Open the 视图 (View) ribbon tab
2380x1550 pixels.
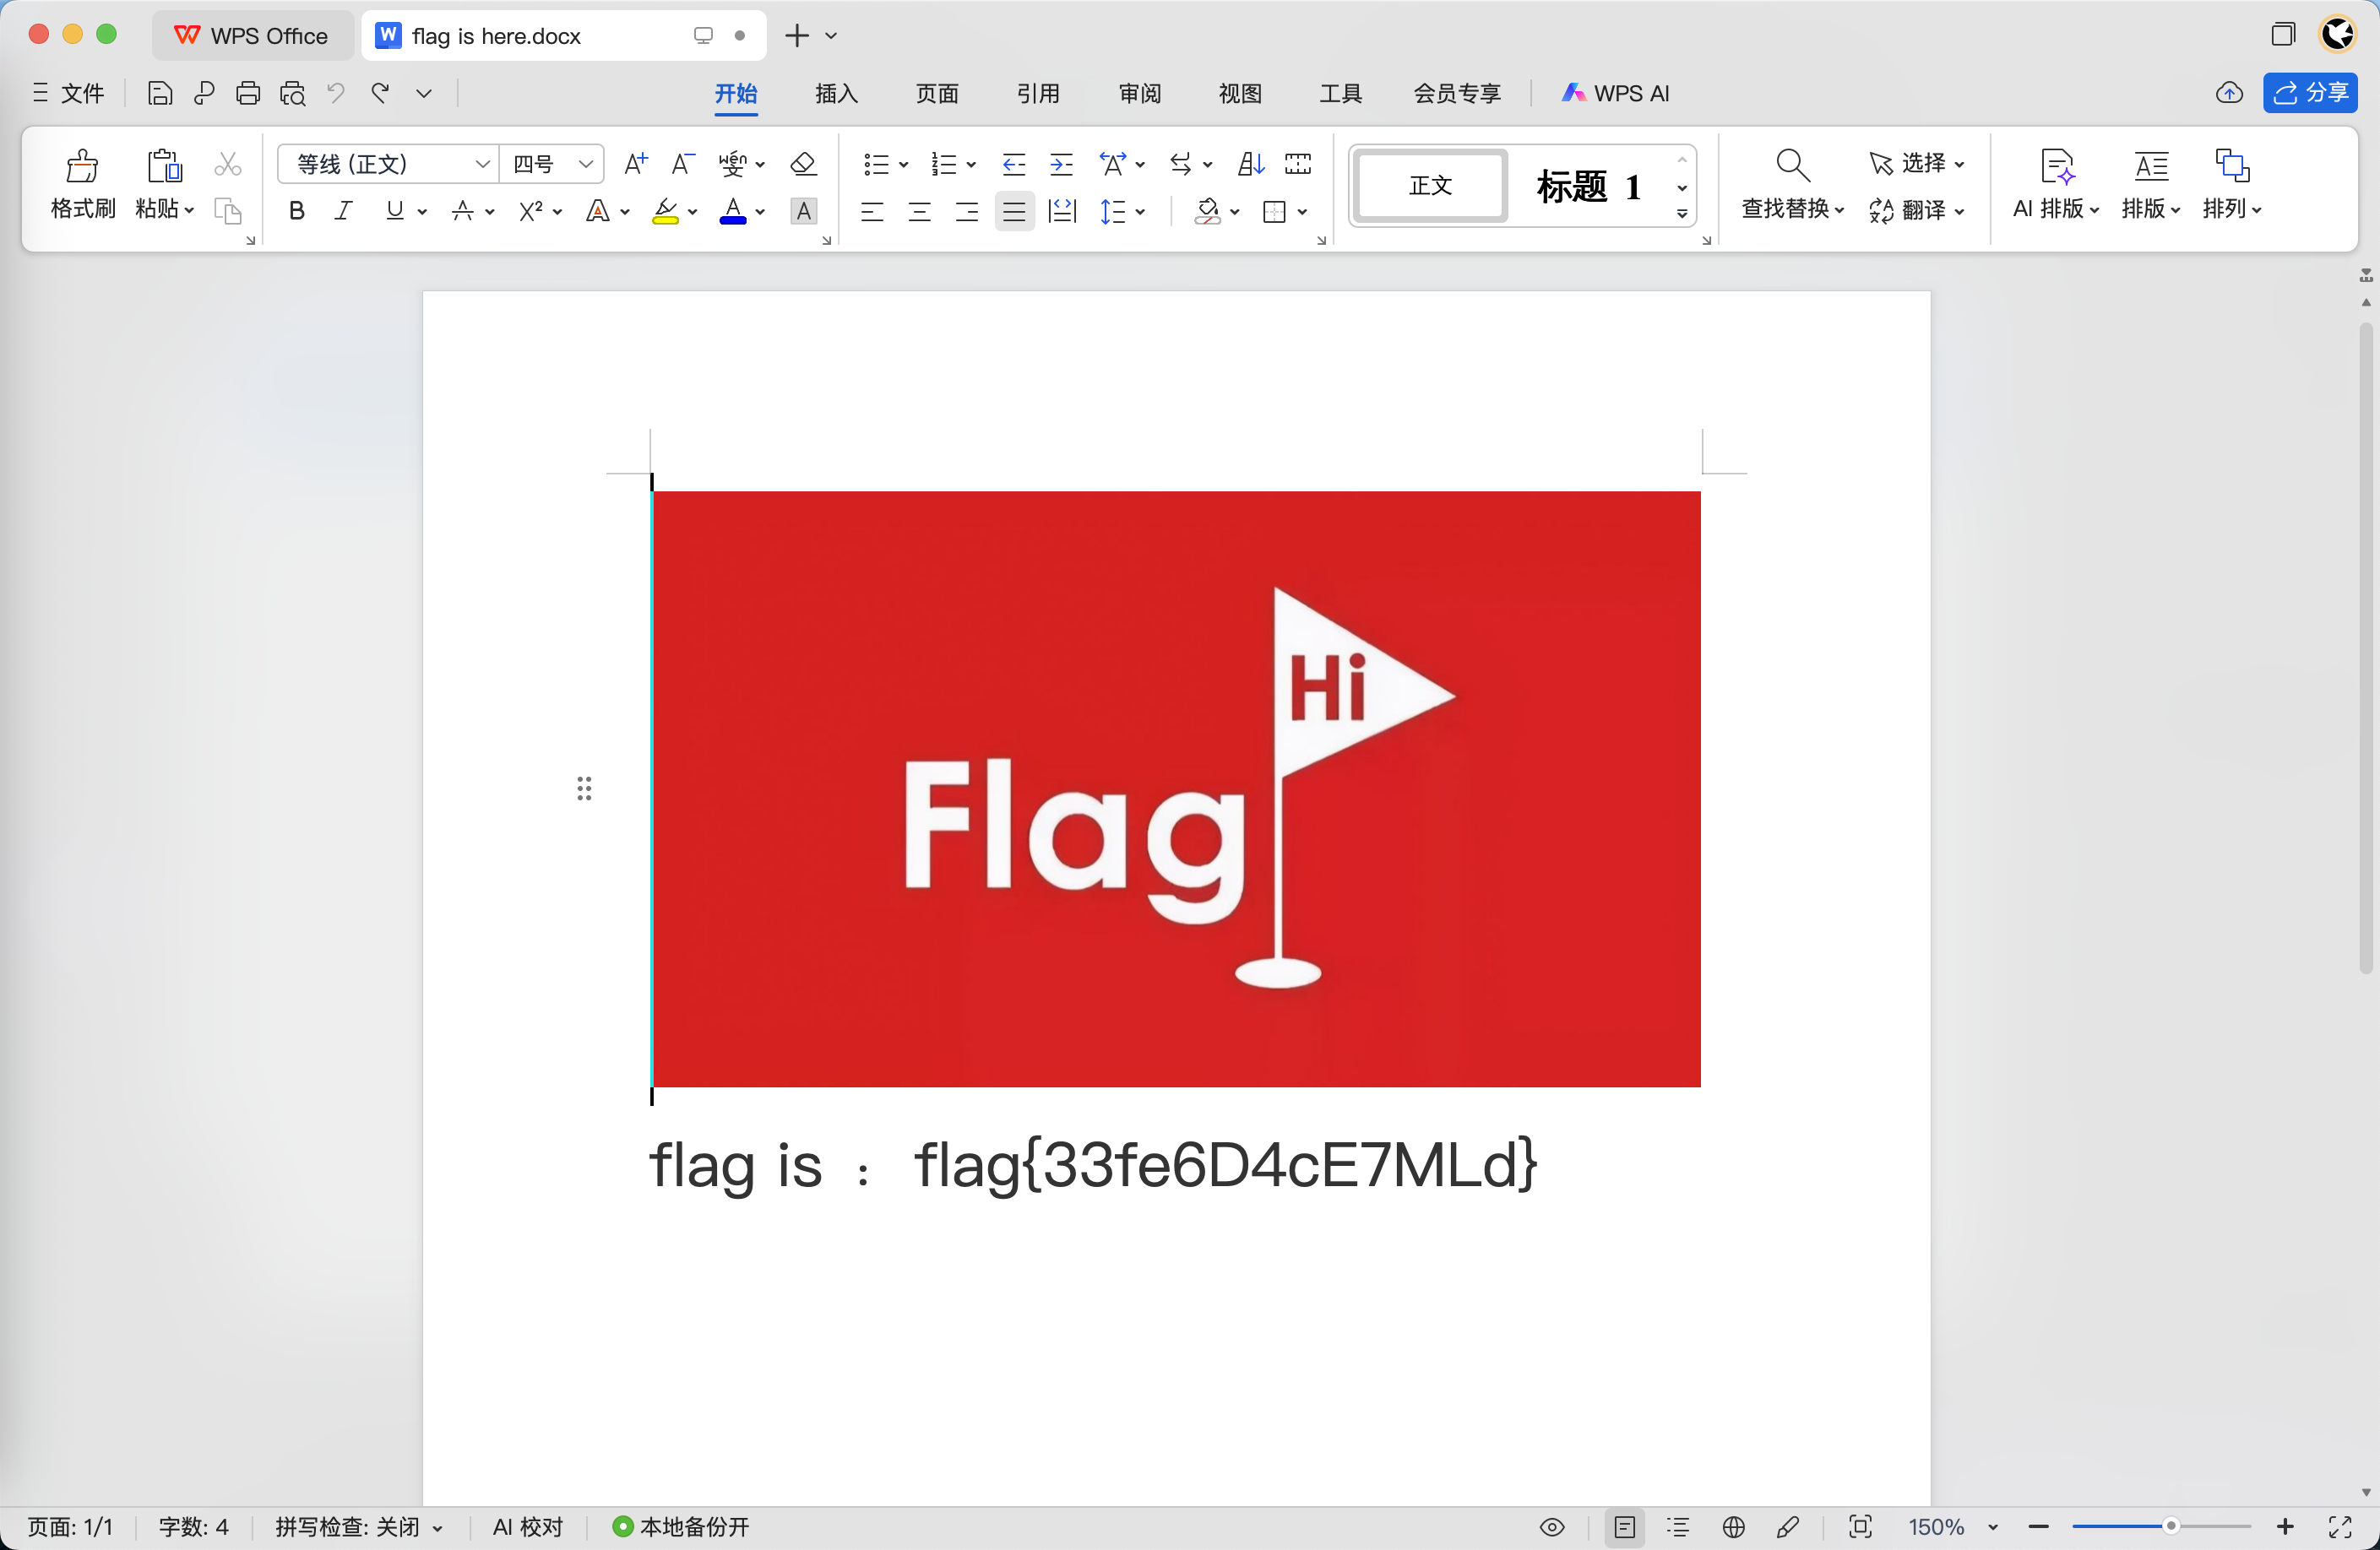(x=1240, y=93)
